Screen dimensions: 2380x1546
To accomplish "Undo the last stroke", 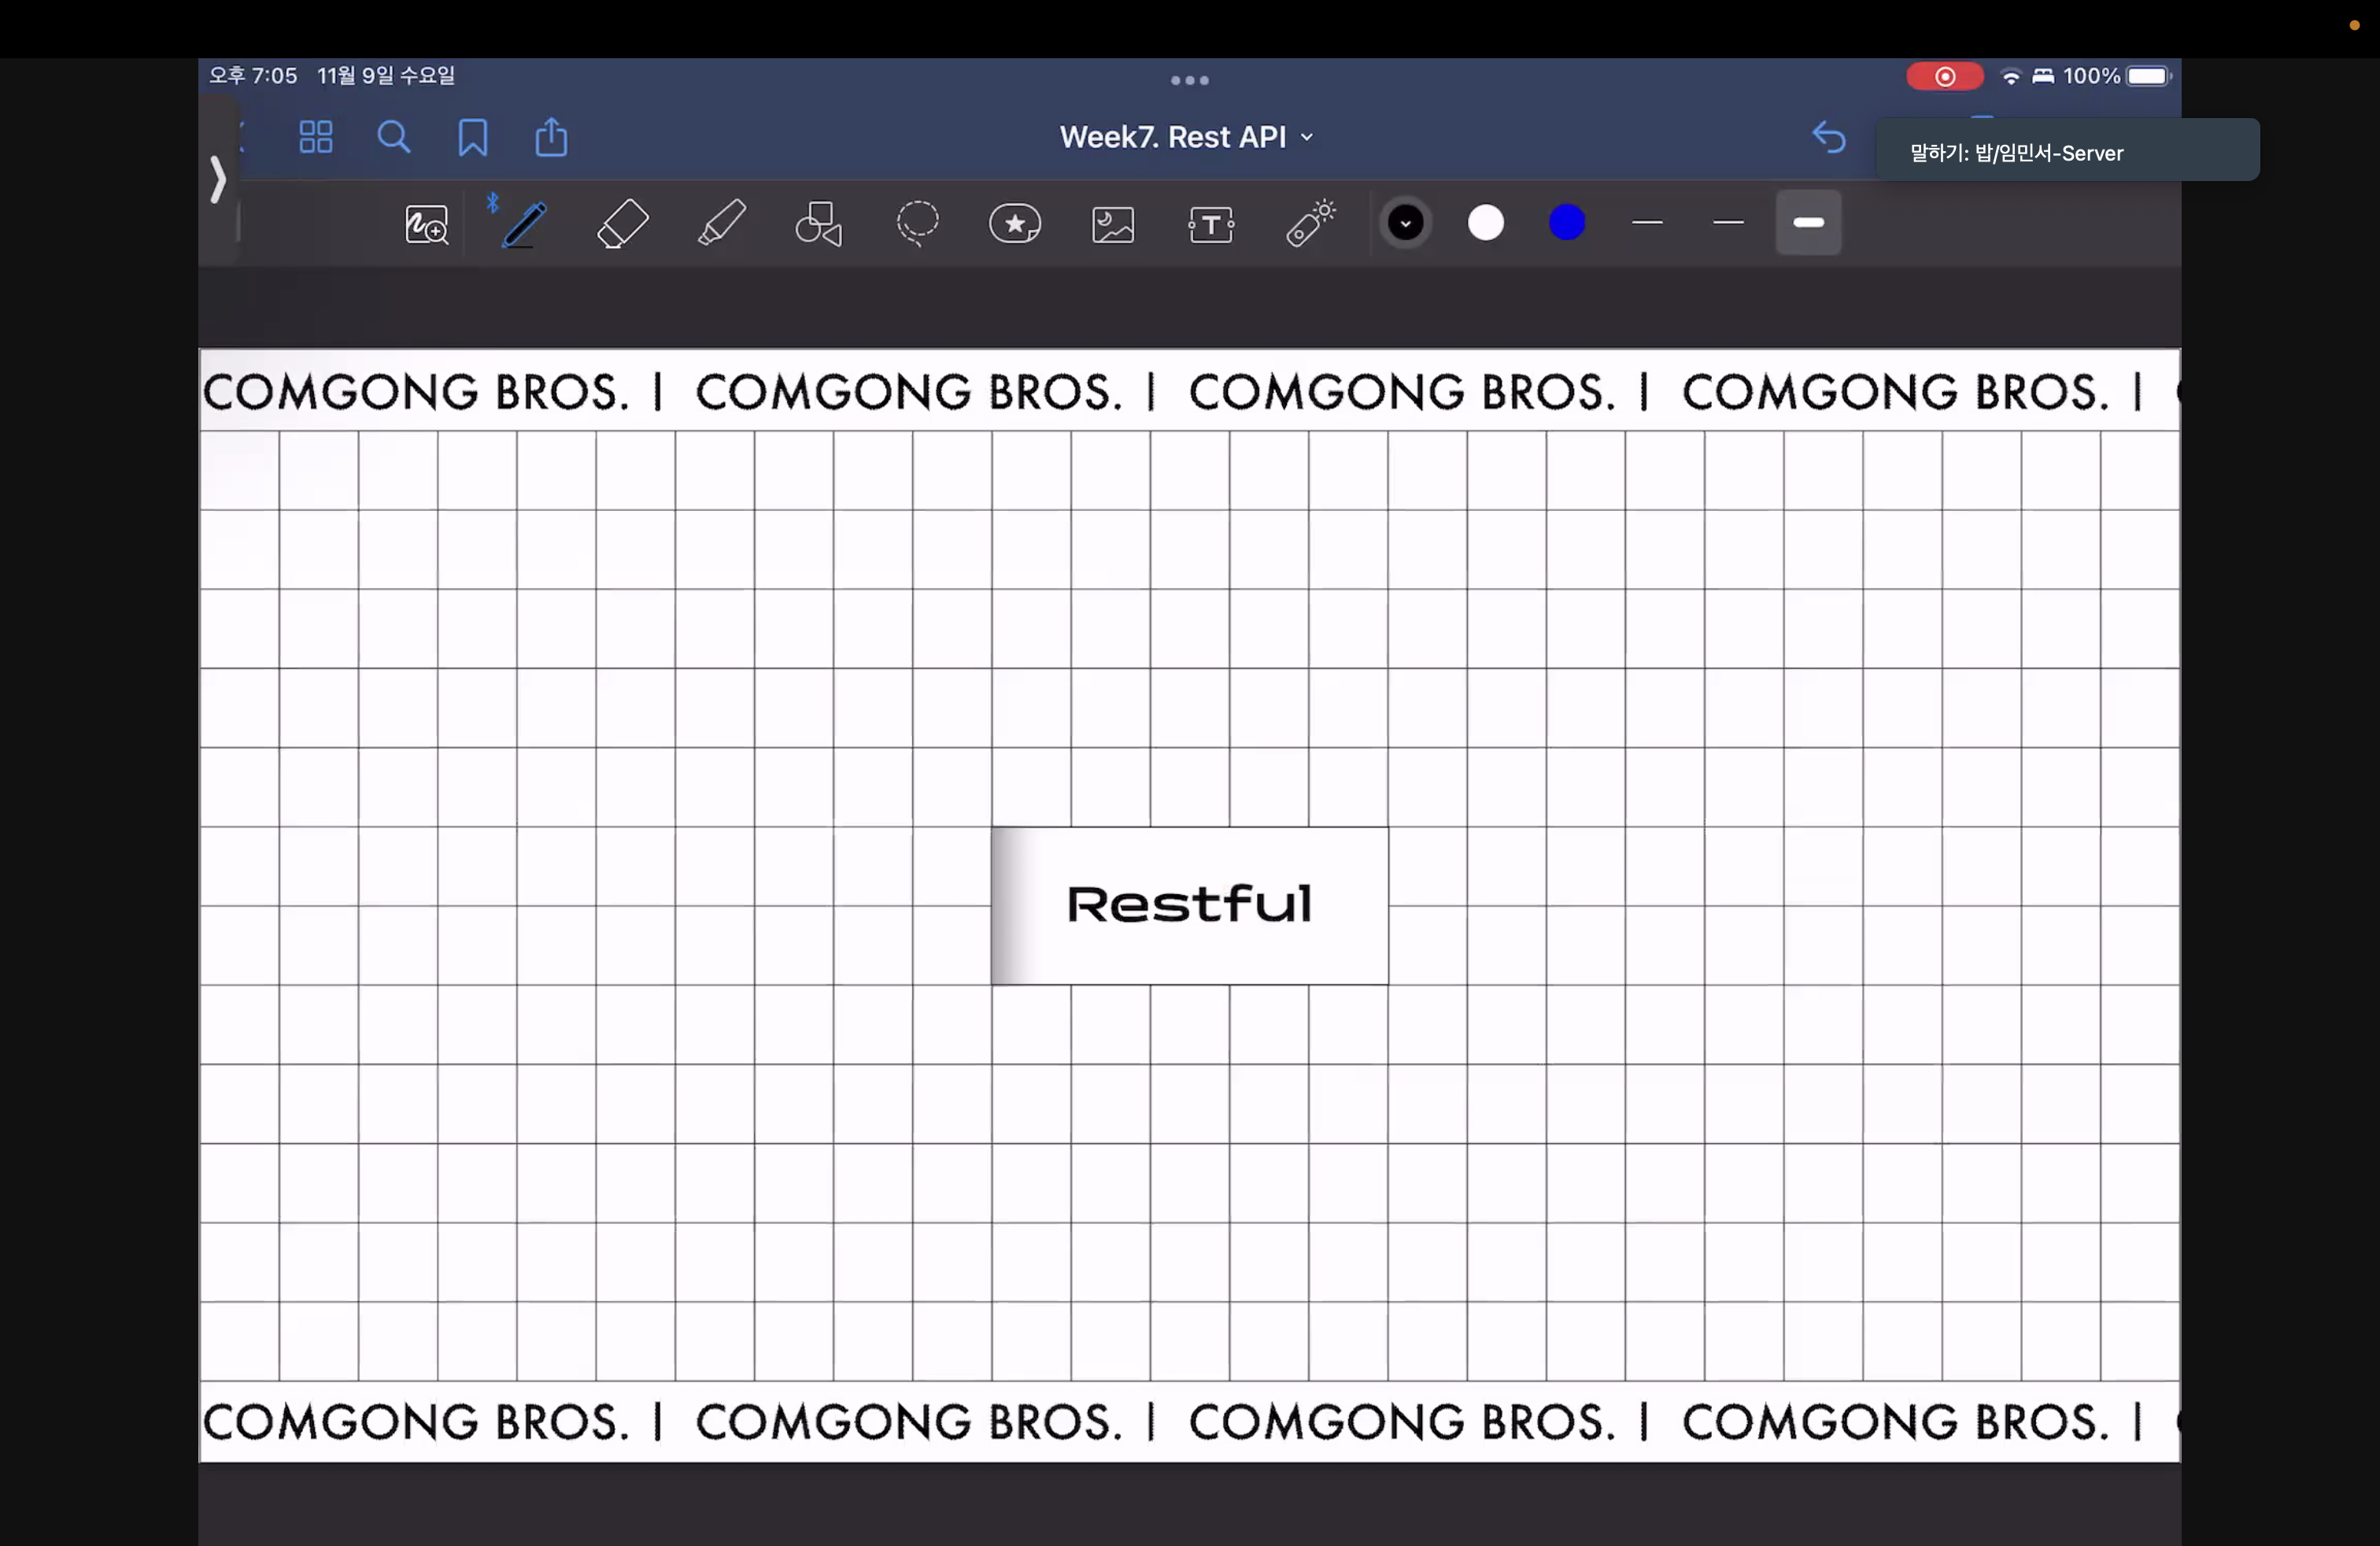I will 1828,137.
